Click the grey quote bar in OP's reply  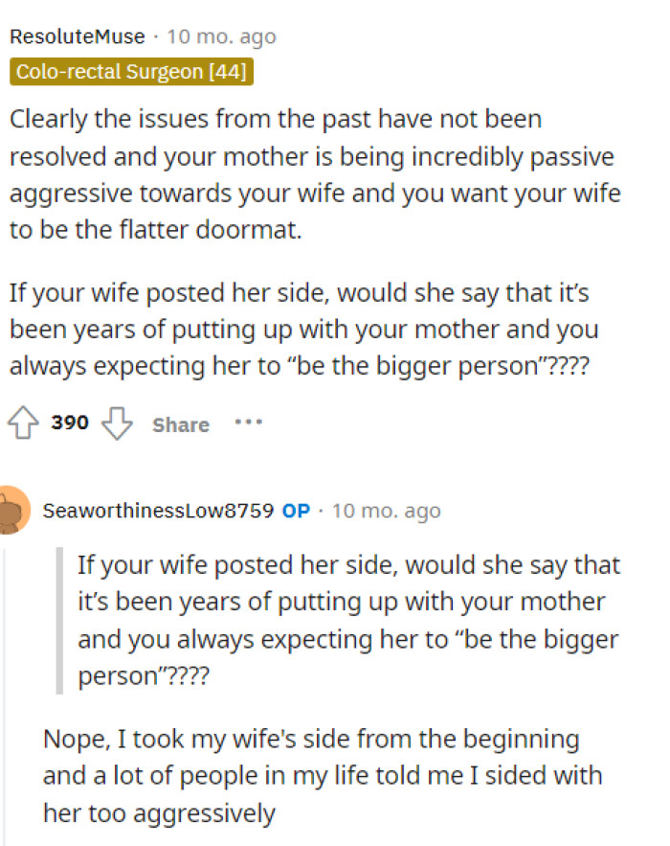(x=59, y=620)
